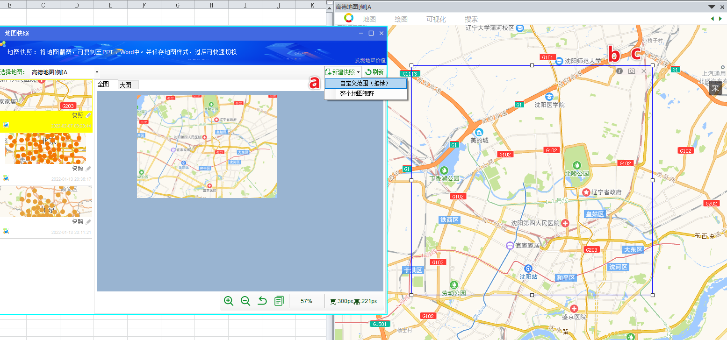The height and width of the screenshot is (340, 727).
Task: Click the 大东区 district label on main map
Action: click(x=633, y=249)
